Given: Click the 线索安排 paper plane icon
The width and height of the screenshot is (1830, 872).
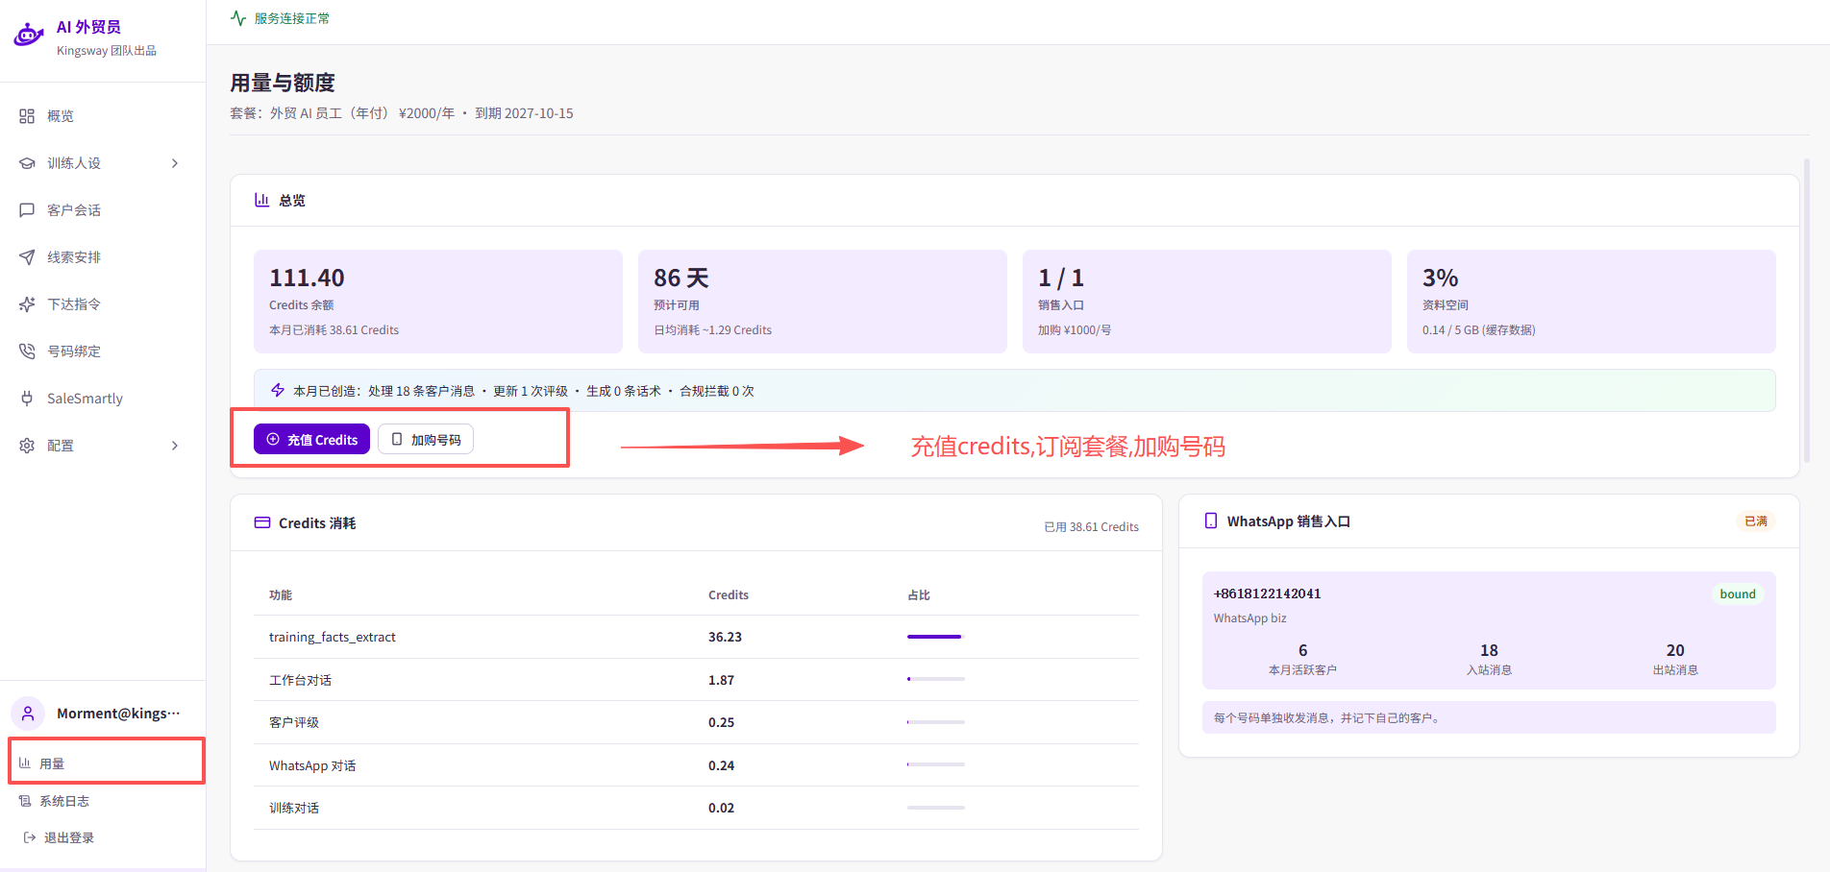Looking at the screenshot, I should point(27,257).
